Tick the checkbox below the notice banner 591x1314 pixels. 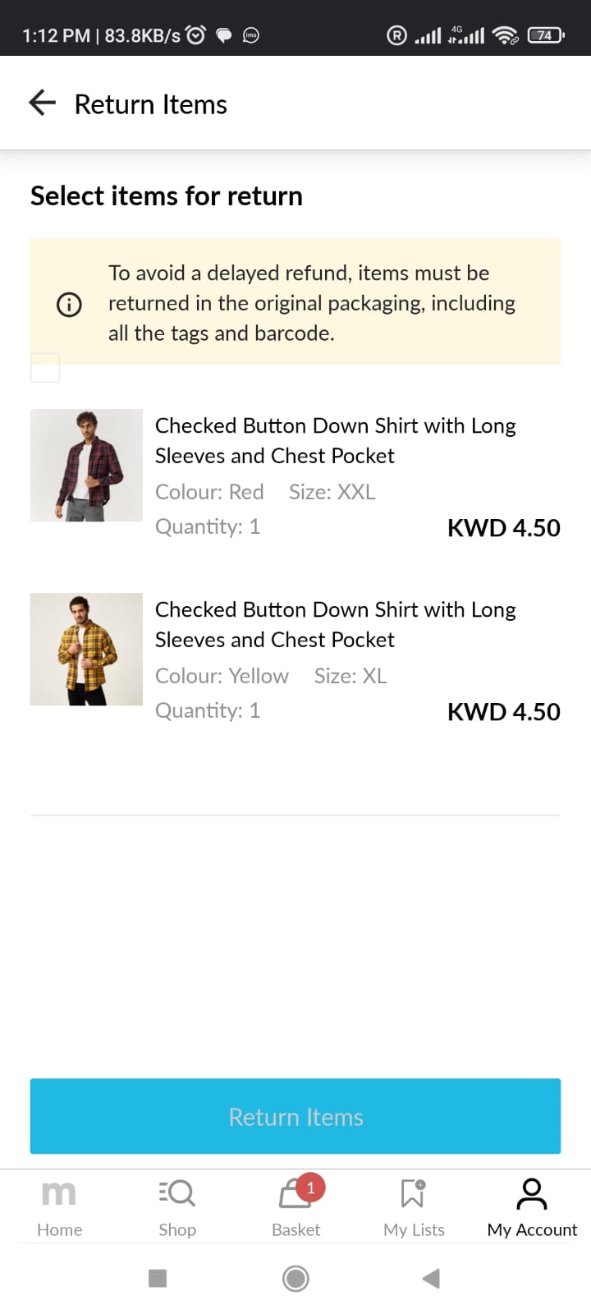coord(45,368)
